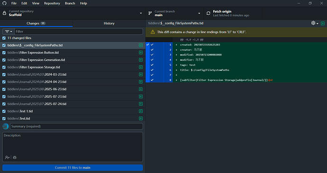Click the Summary (required) input field
The image size is (327, 173).
click(x=76, y=126)
